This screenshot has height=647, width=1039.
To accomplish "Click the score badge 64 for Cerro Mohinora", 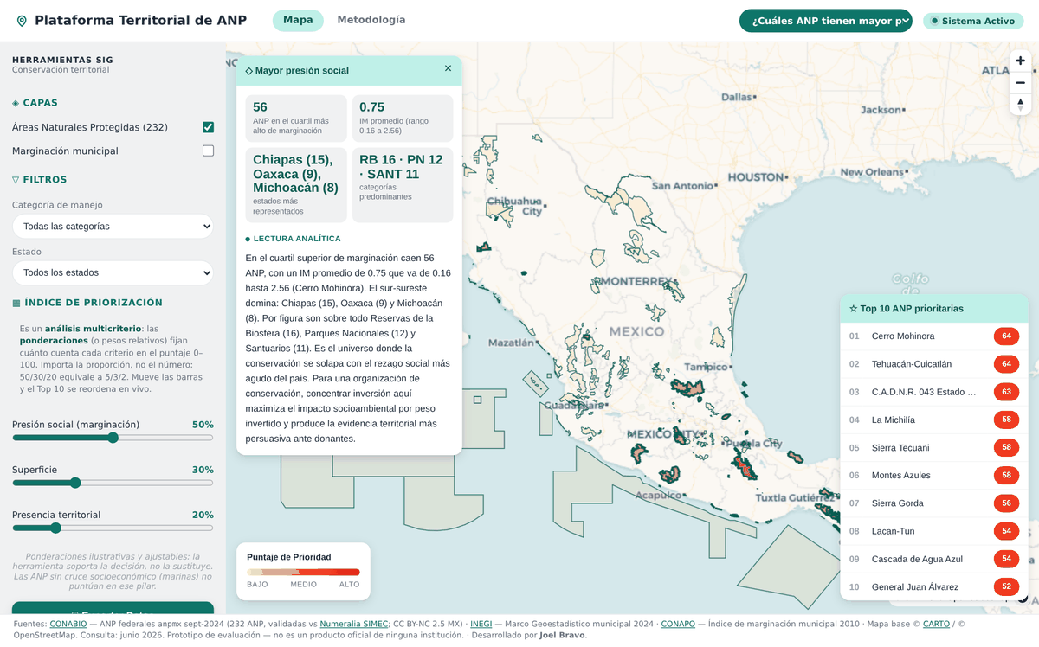I will 1006,336.
